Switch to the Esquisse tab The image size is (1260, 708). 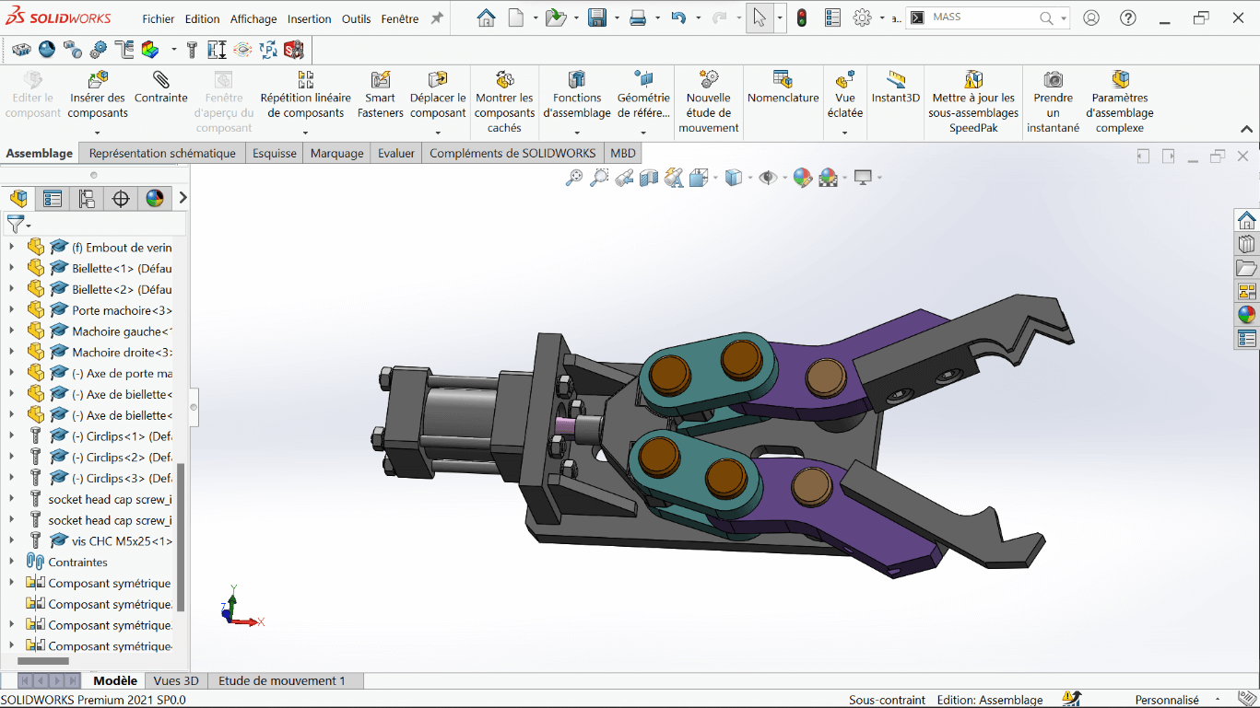pos(275,153)
